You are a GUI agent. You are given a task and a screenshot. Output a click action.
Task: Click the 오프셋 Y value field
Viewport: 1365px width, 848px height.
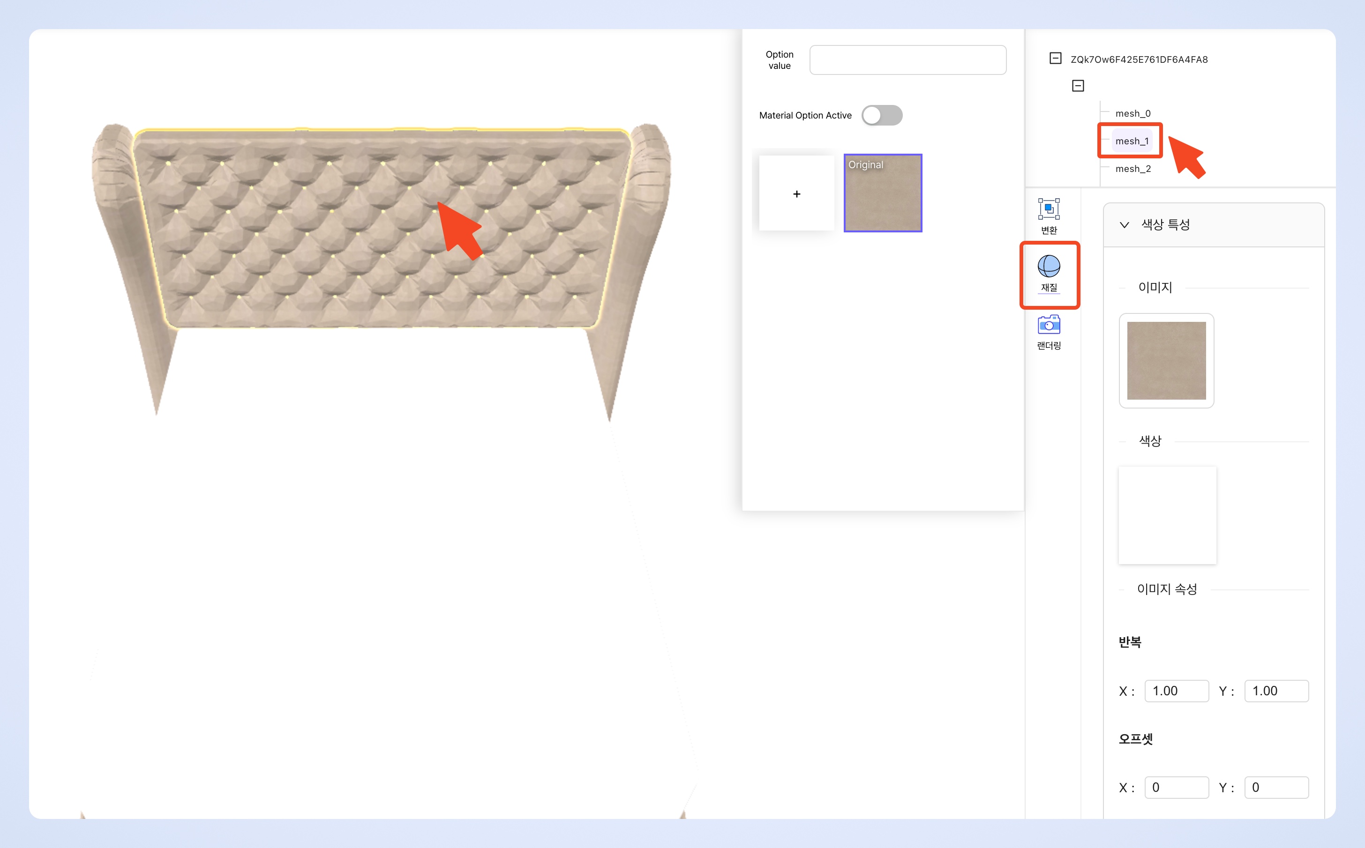1276,788
